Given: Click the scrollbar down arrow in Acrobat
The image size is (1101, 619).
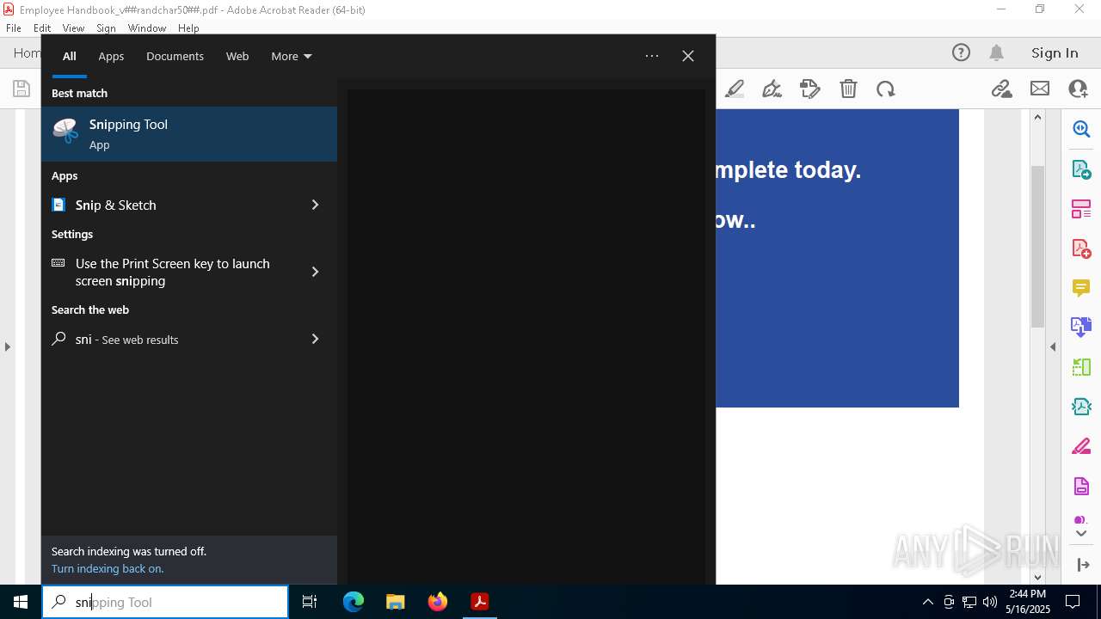Looking at the screenshot, I should coord(1037,577).
